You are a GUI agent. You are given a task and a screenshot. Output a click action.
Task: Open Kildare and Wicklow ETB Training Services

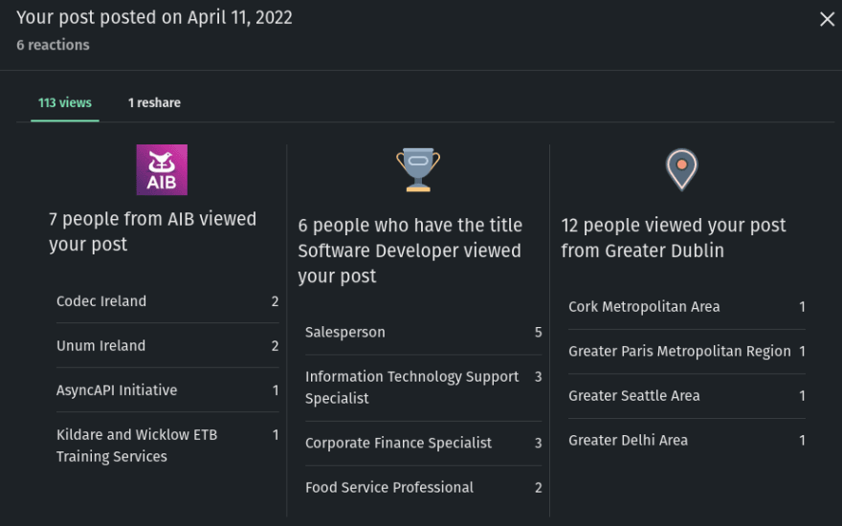pyautogui.click(x=167, y=446)
